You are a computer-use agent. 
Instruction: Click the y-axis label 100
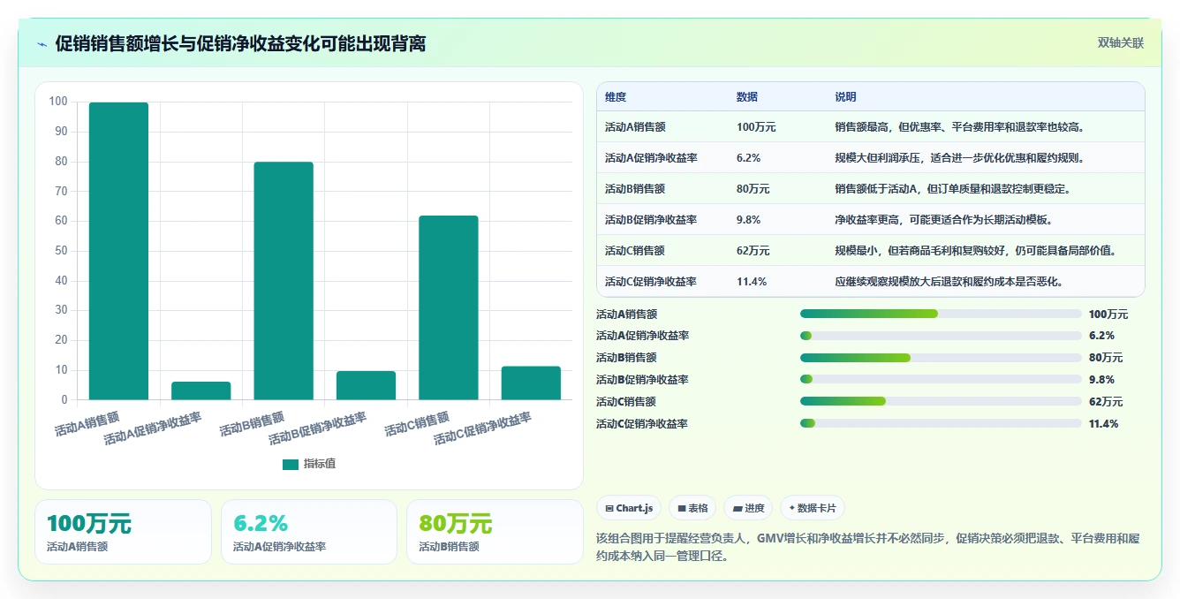click(x=58, y=102)
